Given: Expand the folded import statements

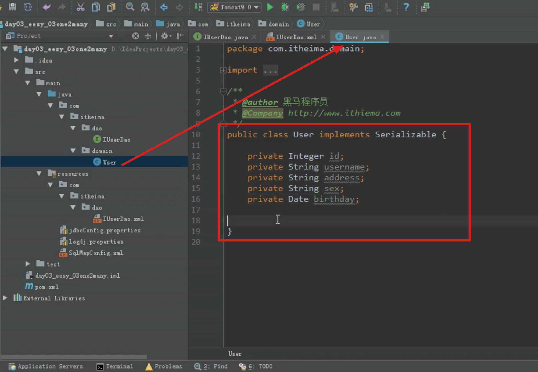Looking at the screenshot, I should [x=223, y=70].
